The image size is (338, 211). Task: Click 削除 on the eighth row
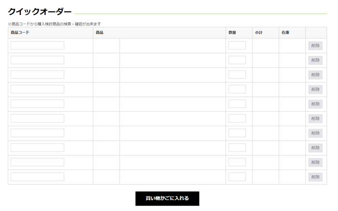315,148
